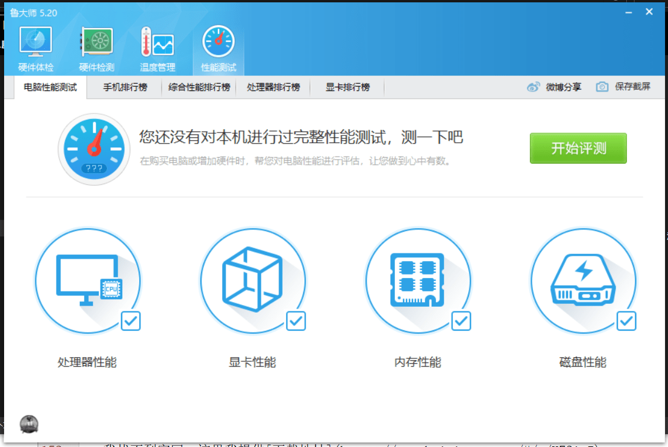Viewport: 668px width, 447px height.
Task: Click the 微博分享 Weibo share icon
Action: (x=533, y=87)
